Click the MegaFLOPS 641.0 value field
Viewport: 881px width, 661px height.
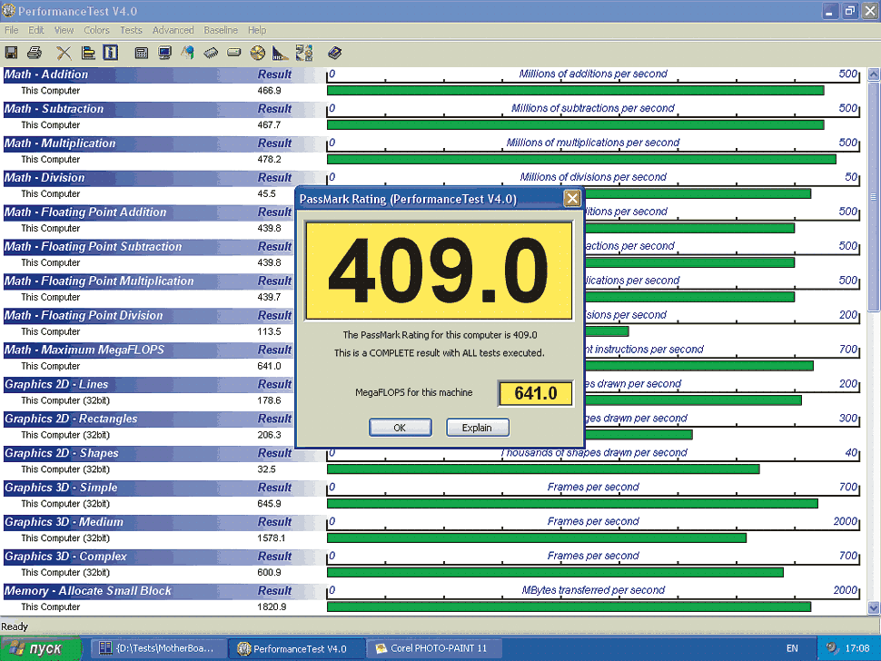click(536, 393)
